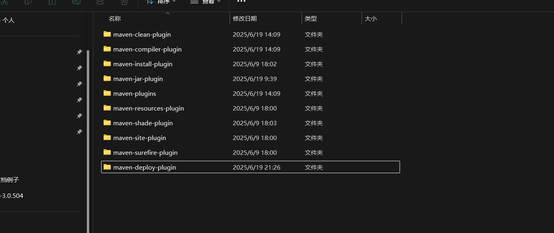This screenshot has height=233, width=554.
Task: Unpin the first pinned item in sidebar
Action: click(x=79, y=52)
